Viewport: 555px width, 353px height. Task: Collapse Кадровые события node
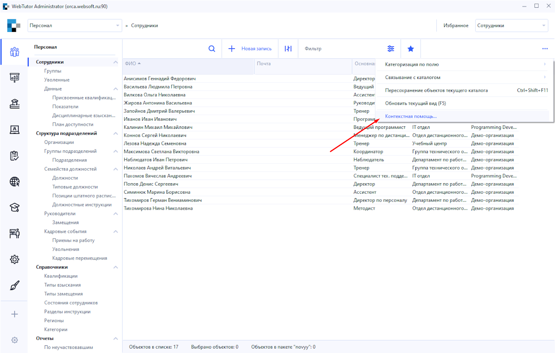coord(116,231)
